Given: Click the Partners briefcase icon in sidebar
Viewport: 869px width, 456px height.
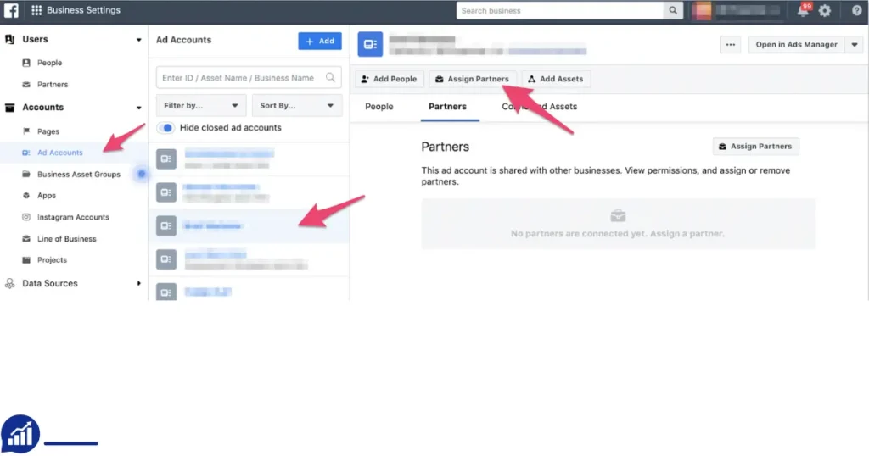Looking at the screenshot, I should coord(26,85).
